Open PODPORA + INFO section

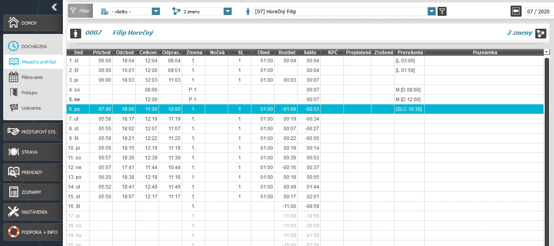pos(34,232)
